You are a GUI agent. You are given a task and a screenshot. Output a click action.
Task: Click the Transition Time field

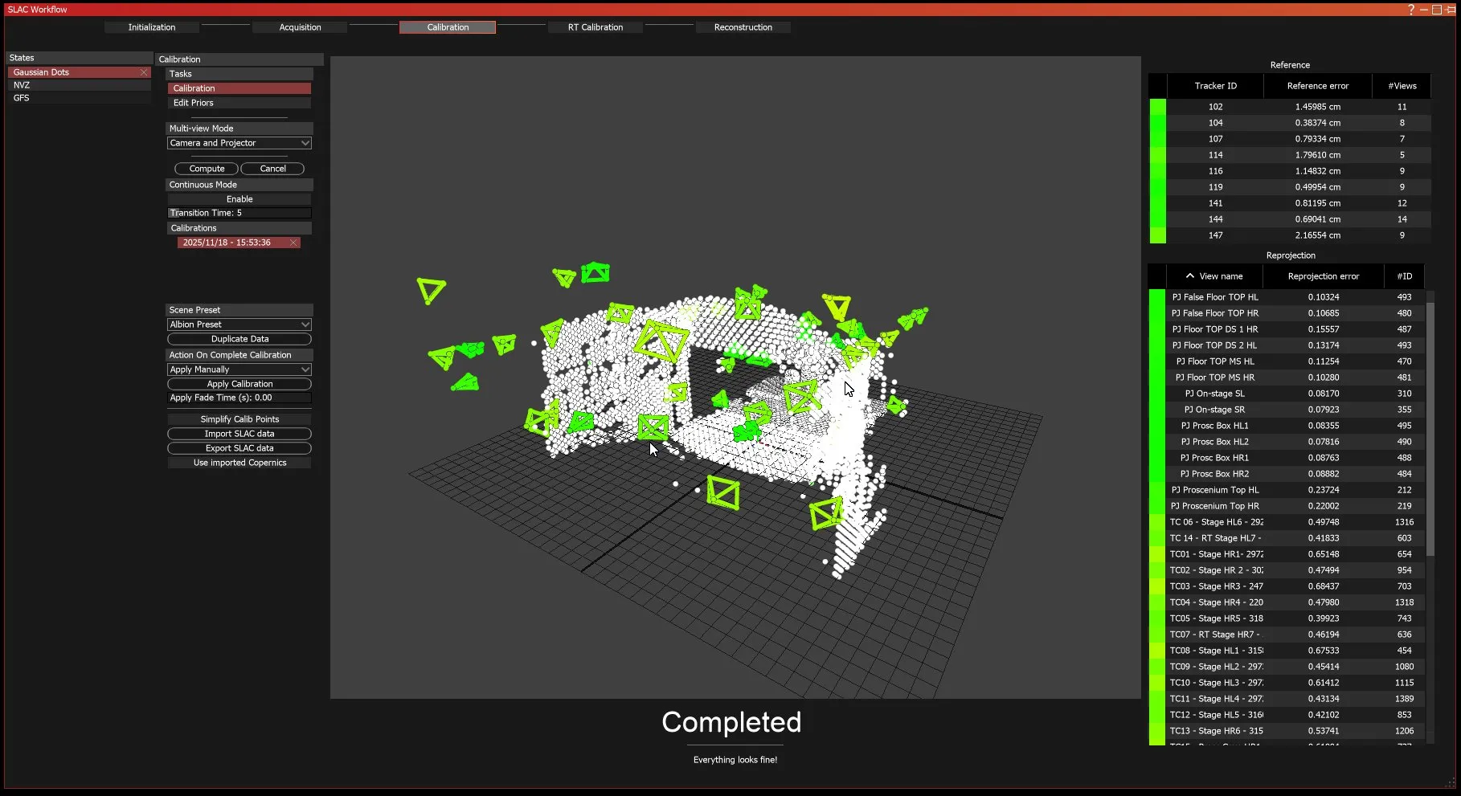click(239, 213)
